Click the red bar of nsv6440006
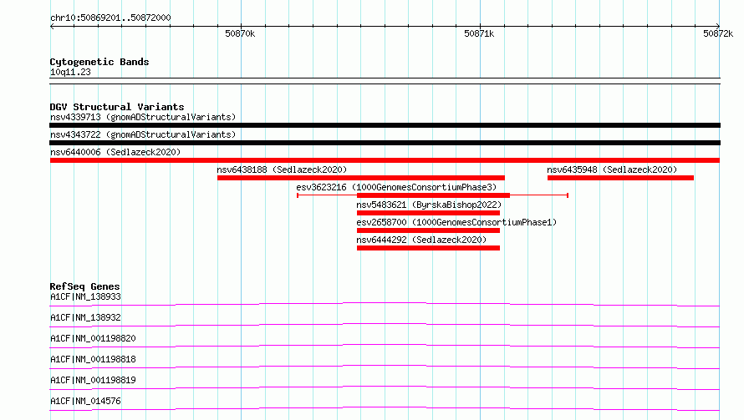The image size is (744, 420). (x=385, y=160)
